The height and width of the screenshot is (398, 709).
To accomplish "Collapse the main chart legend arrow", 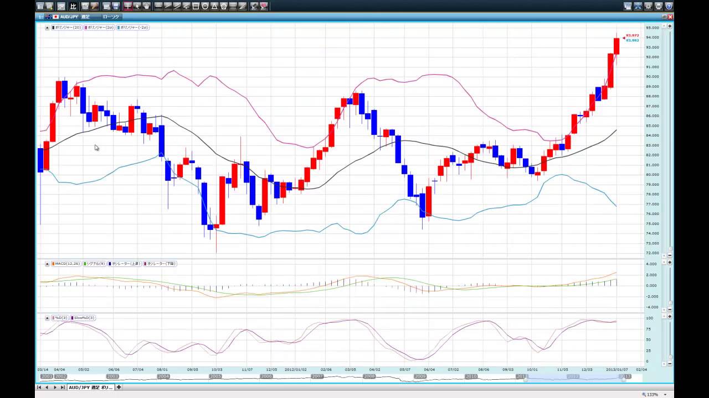I will [47, 27].
